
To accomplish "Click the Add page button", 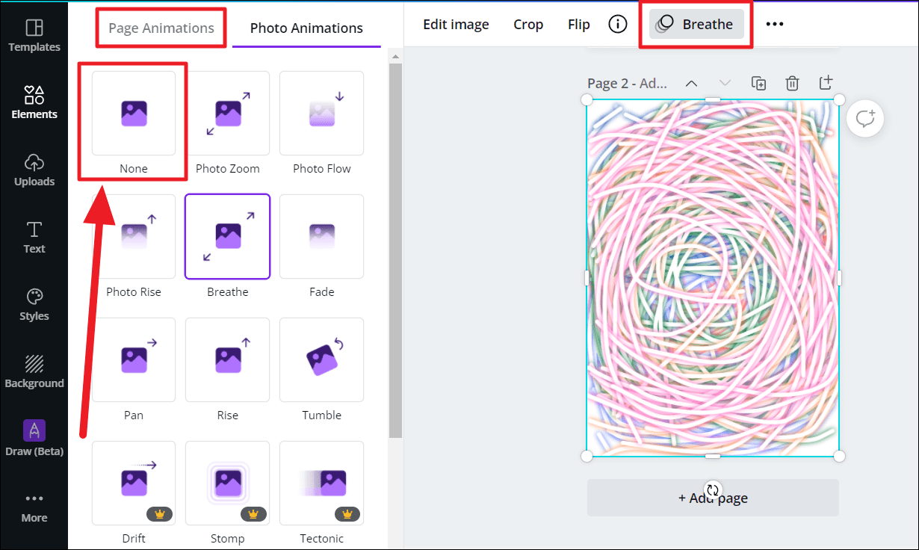I will click(713, 498).
